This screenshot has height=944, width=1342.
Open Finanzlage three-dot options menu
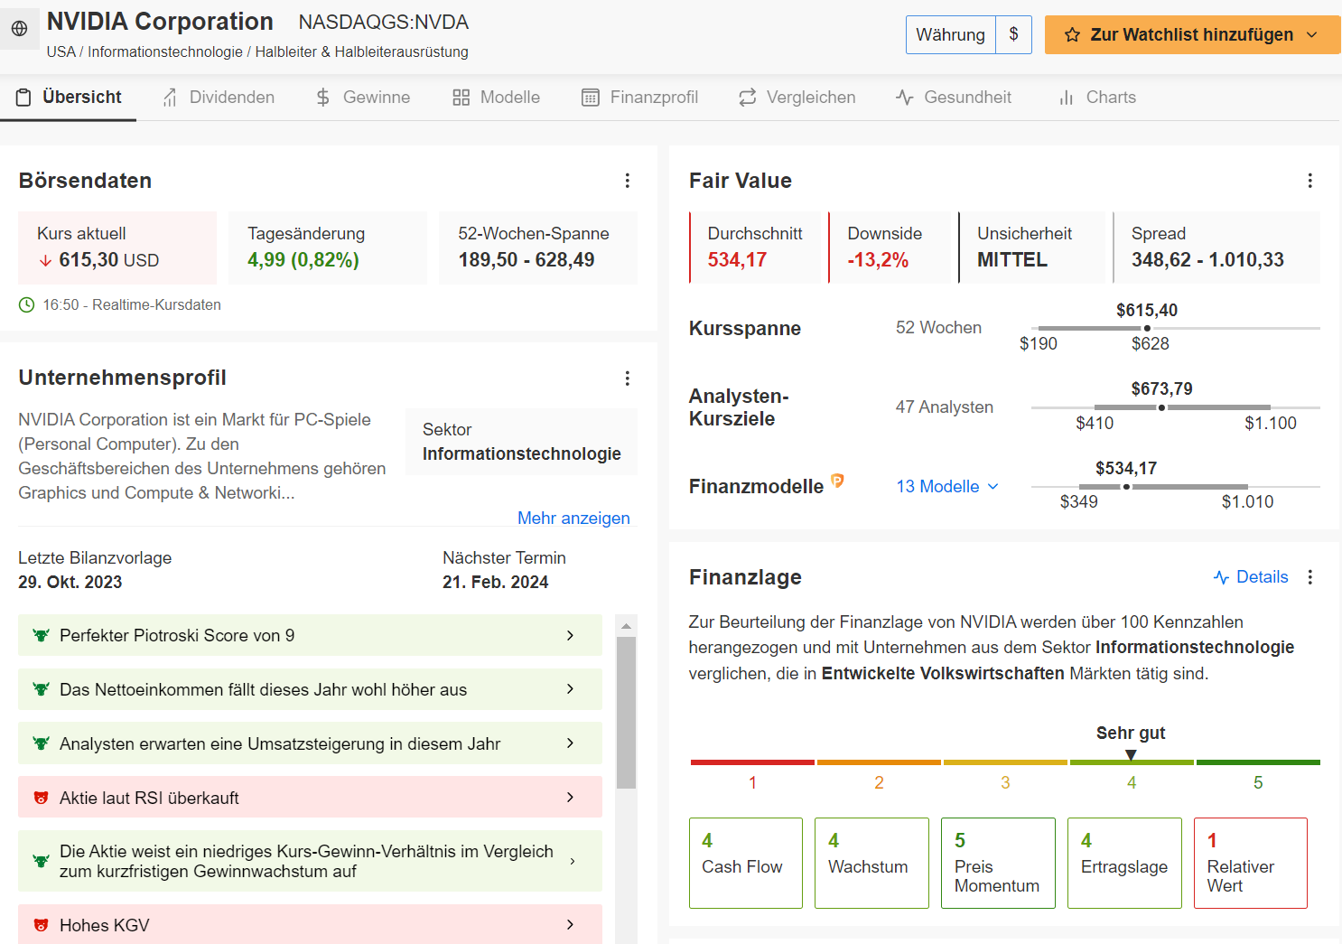pyautogui.click(x=1310, y=577)
